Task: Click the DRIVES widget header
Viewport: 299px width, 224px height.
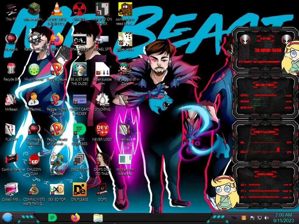Action: pyautogui.click(x=265, y=174)
